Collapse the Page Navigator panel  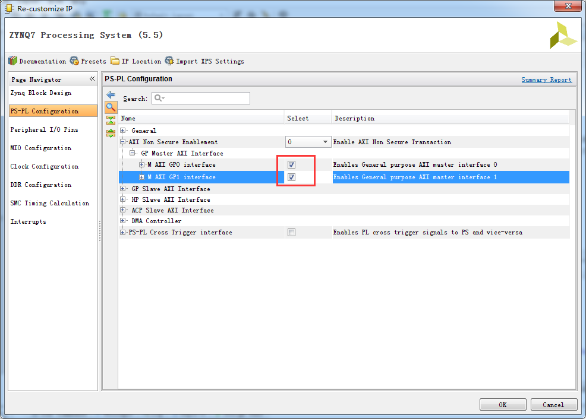click(92, 79)
